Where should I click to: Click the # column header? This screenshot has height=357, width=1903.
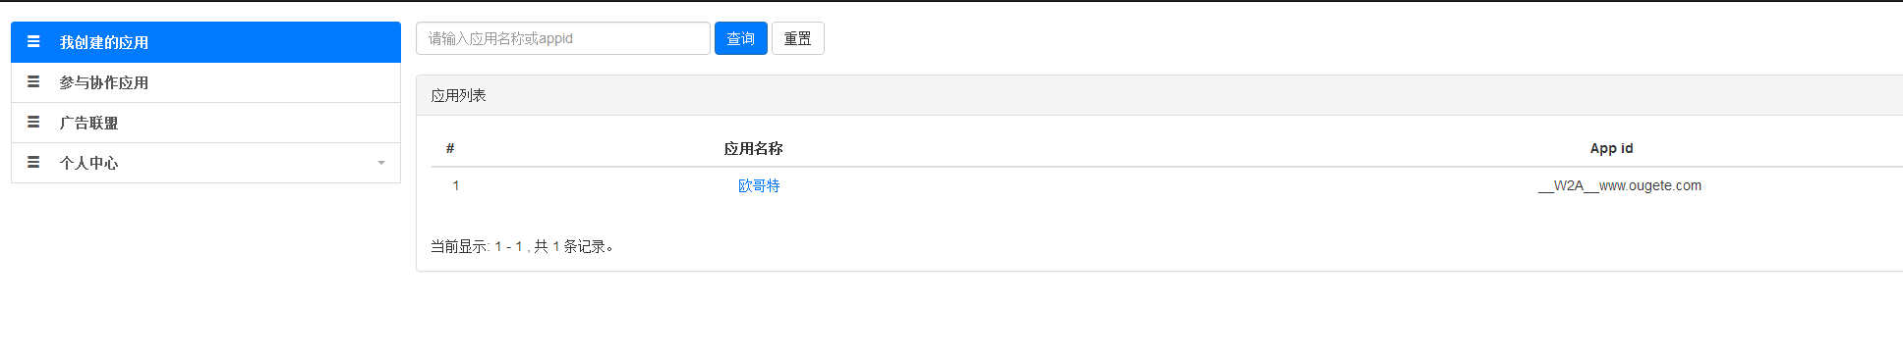(x=450, y=148)
